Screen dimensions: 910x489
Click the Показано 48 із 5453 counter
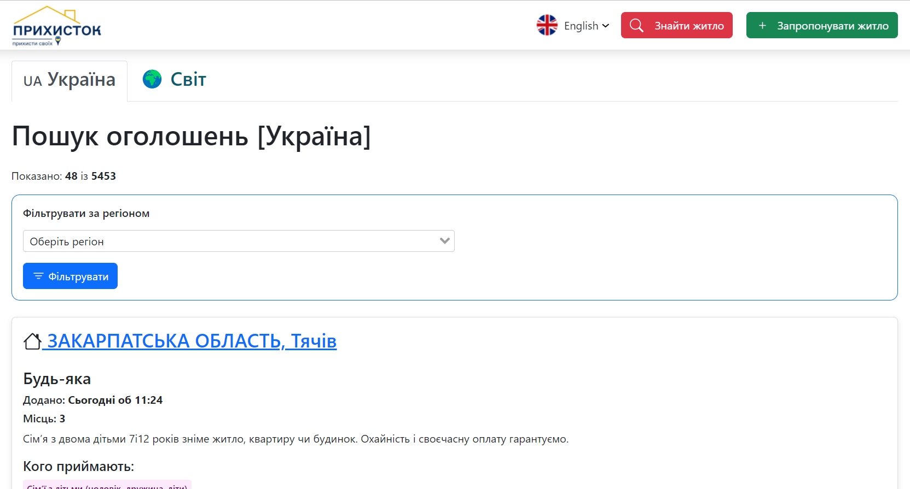coord(63,176)
